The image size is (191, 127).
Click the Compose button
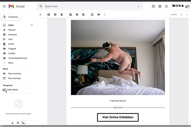tap(11, 17)
